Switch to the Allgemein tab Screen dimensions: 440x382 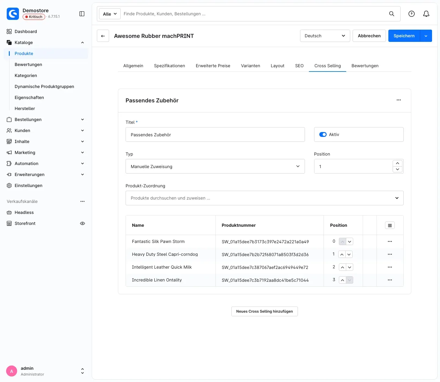coord(133,66)
